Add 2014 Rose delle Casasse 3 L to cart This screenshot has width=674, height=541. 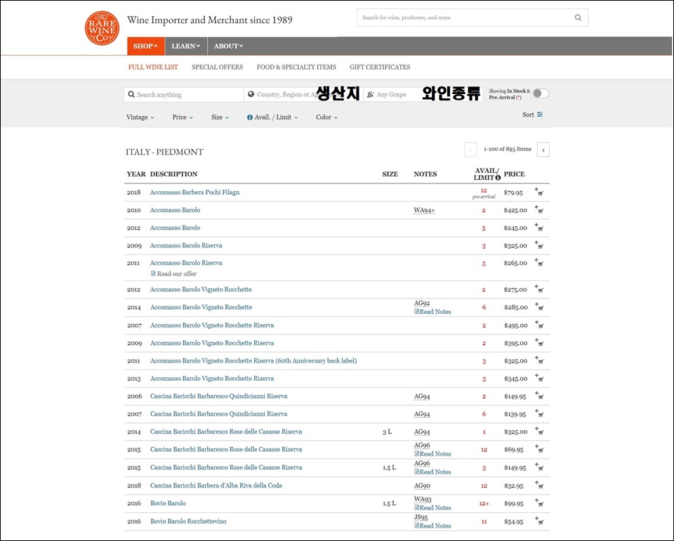pyautogui.click(x=539, y=431)
